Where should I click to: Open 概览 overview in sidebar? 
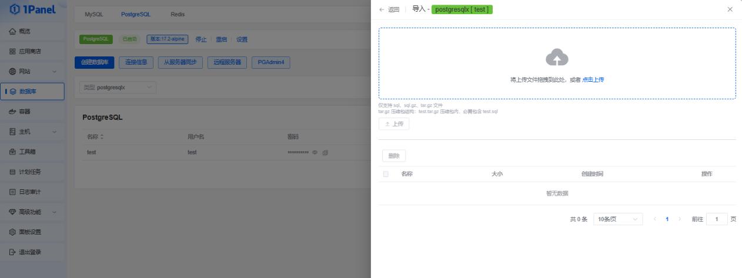tap(33, 31)
